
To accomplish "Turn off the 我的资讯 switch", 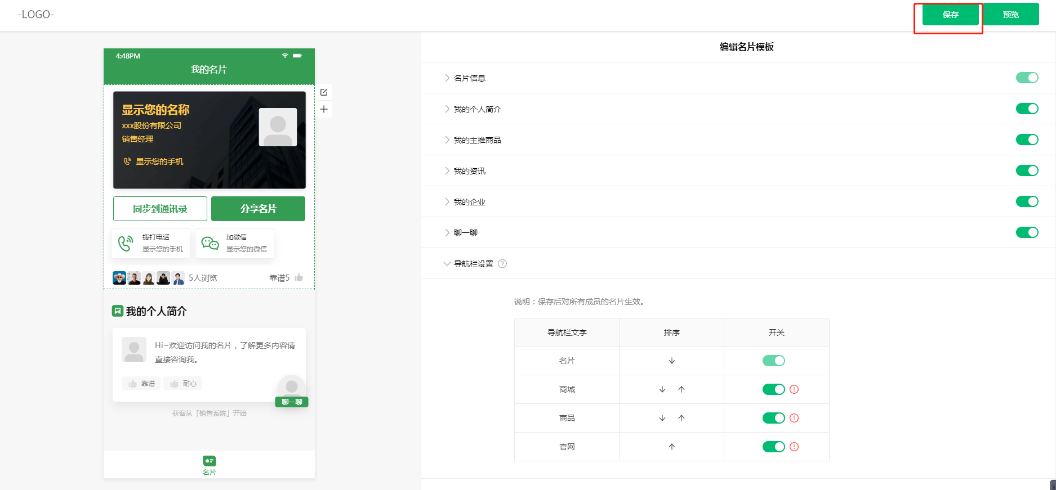I will click(x=1027, y=170).
